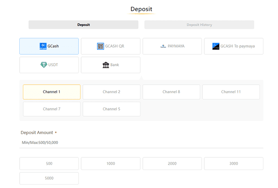Image resolution: width=278 pixels, height=188 pixels.
Task: Click the GCASH To paymaya icon
Action: [x=216, y=46]
